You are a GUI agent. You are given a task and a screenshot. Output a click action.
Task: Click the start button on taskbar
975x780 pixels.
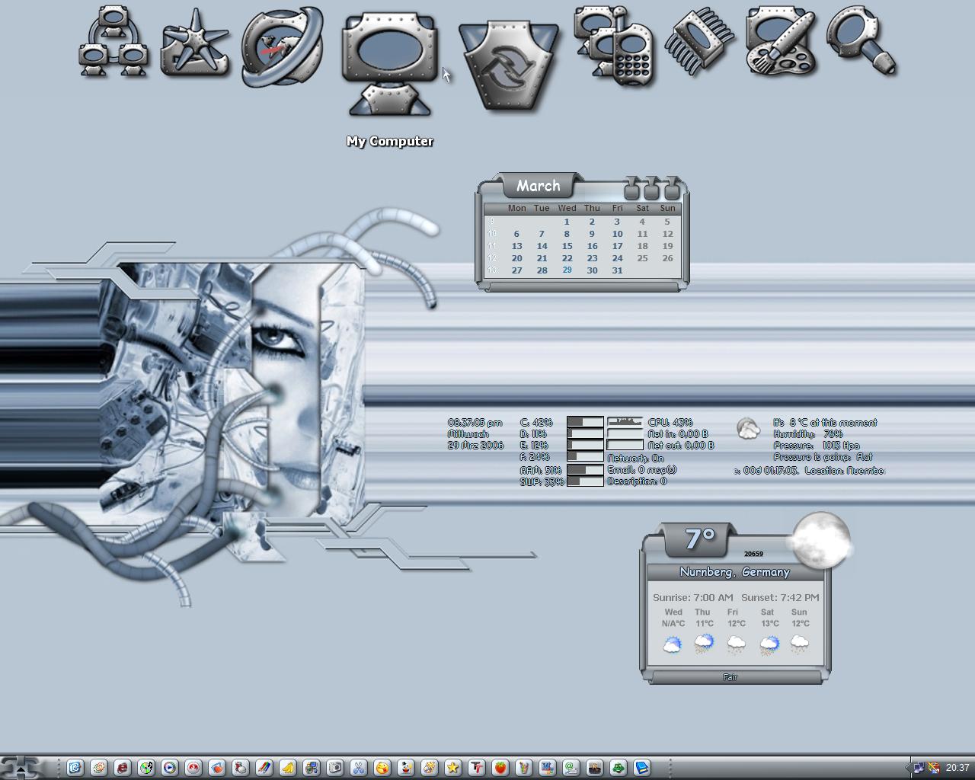coord(21,767)
